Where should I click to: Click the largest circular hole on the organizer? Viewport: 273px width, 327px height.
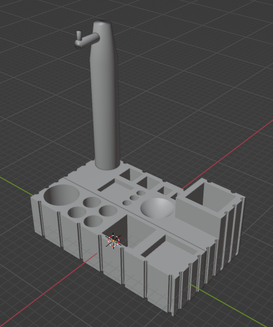(62, 195)
